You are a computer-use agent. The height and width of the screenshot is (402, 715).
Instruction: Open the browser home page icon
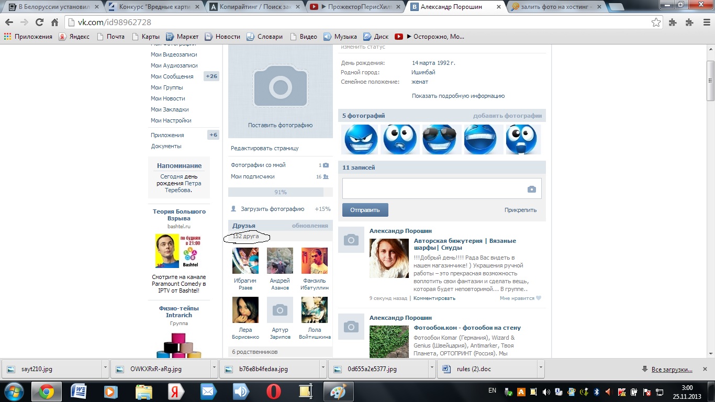pyautogui.click(x=54, y=23)
